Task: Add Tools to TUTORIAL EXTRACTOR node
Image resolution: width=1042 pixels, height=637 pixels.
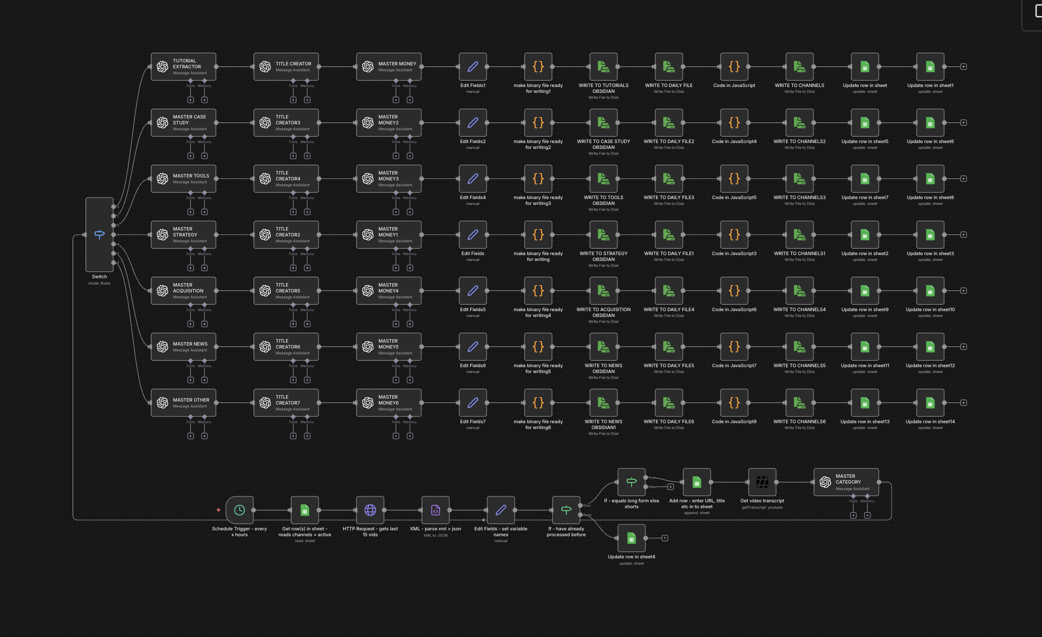Action: coord(190,100)
